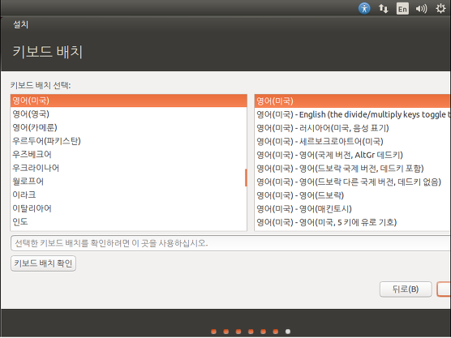Open the system power gear menu

[440, 9]
